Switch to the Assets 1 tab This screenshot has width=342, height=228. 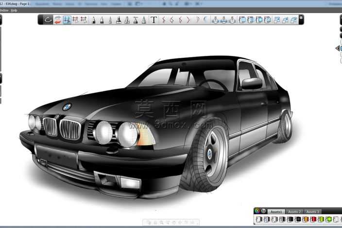pos(276,211)
